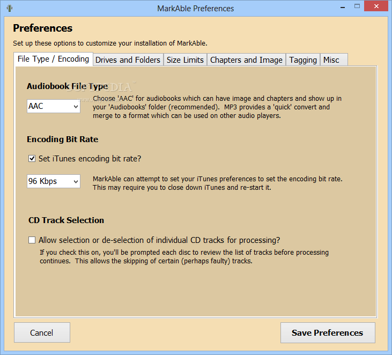
Task: Expand the 96 Kbps bit rate dropdown
Action: [x=54, y=181]
